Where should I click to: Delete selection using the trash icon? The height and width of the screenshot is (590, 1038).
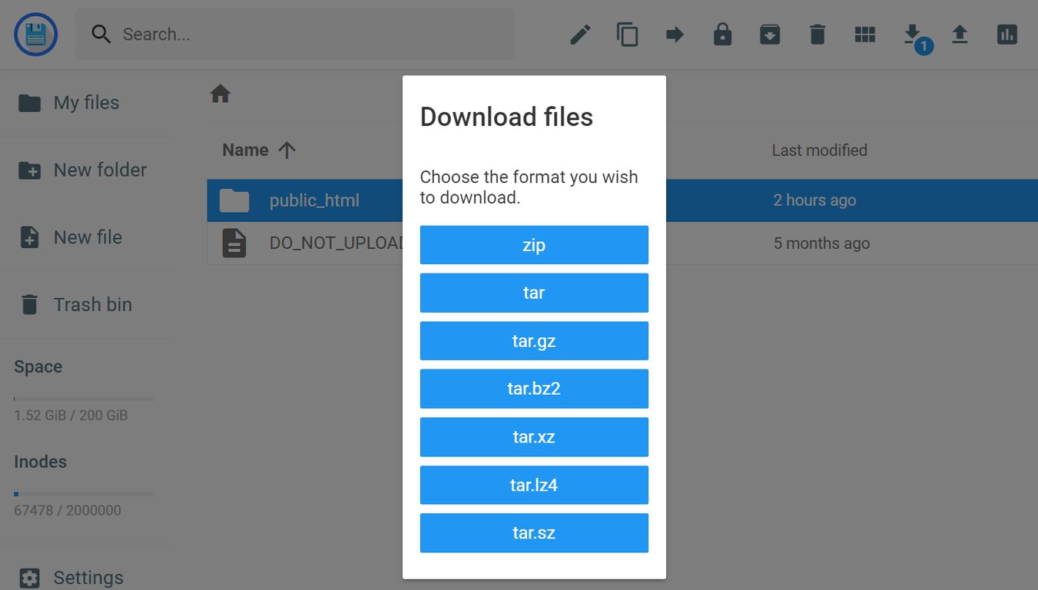[x=817, y=34]
